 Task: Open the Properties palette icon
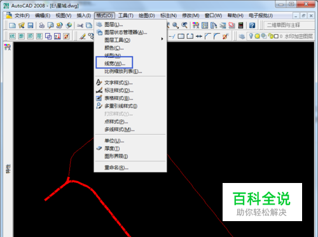click(196, 25)
